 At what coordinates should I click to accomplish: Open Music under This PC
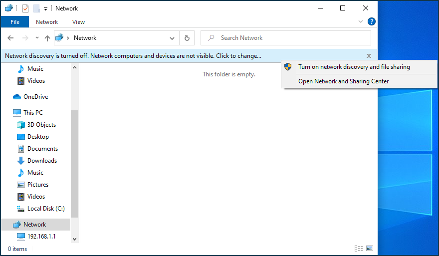tap(35, 173)
